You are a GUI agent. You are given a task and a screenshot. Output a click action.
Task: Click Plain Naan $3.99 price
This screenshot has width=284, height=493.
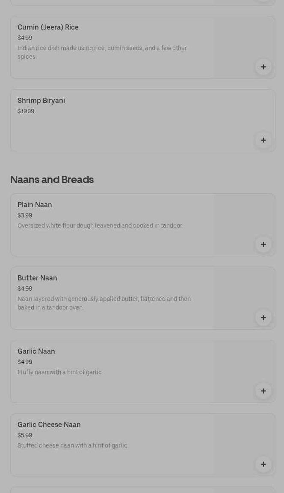click(x=25, y=216)
